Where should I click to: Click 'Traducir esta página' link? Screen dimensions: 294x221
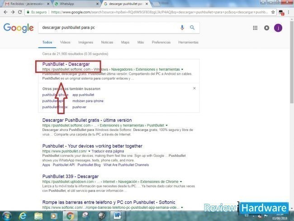108,151
